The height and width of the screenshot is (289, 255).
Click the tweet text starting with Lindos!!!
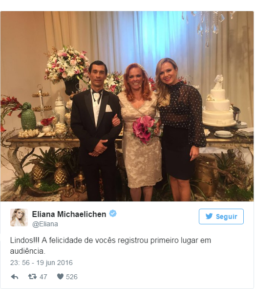(x=110, y=245)
